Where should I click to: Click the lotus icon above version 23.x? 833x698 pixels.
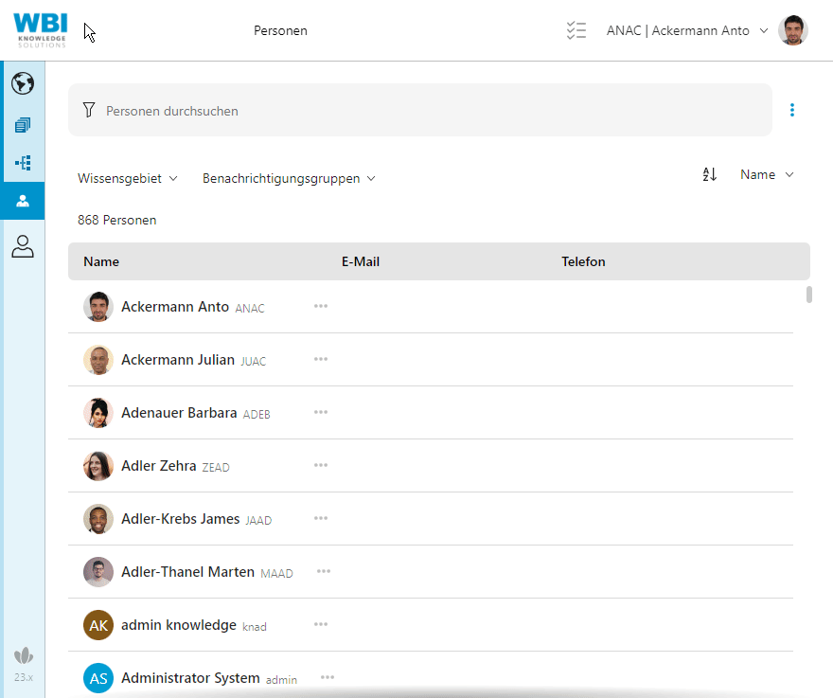[x=24, y=655]
